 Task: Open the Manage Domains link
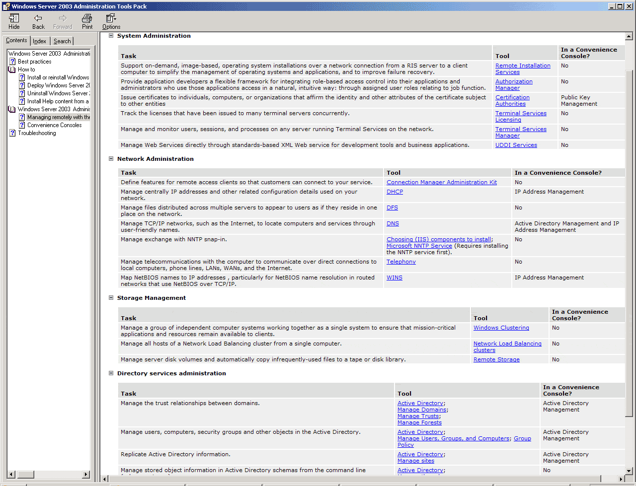(x=422, y=410)
